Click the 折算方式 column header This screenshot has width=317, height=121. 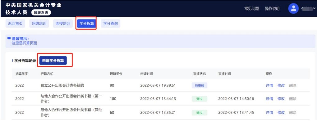point(47,74)
